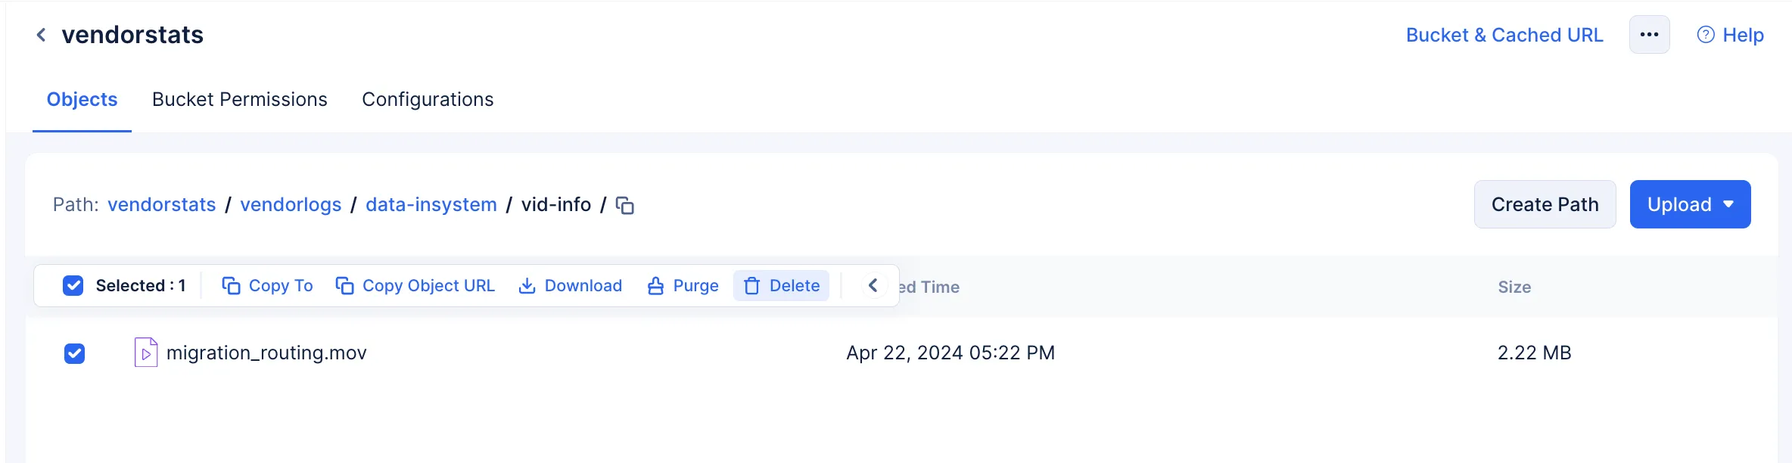
Task: Go back using the arrow beside vendorstats
Action: click(x=41, y=35)
